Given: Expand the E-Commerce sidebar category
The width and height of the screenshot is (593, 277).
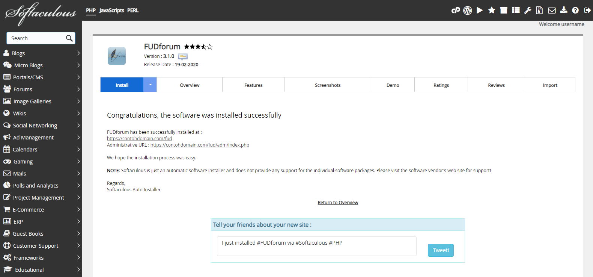Looking at the screenshot, I should [x=41, y=210].
